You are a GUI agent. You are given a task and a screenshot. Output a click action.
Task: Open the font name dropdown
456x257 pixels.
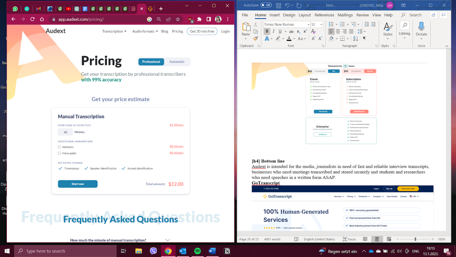(x=308, y=24)
